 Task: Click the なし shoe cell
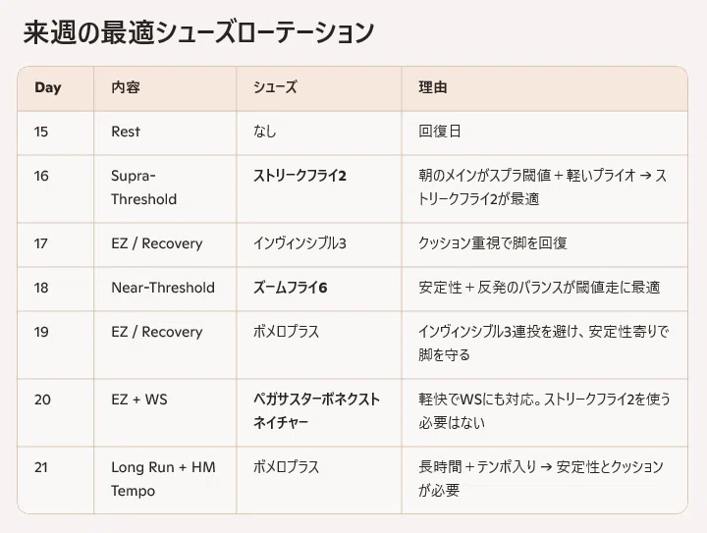point(265,132)
